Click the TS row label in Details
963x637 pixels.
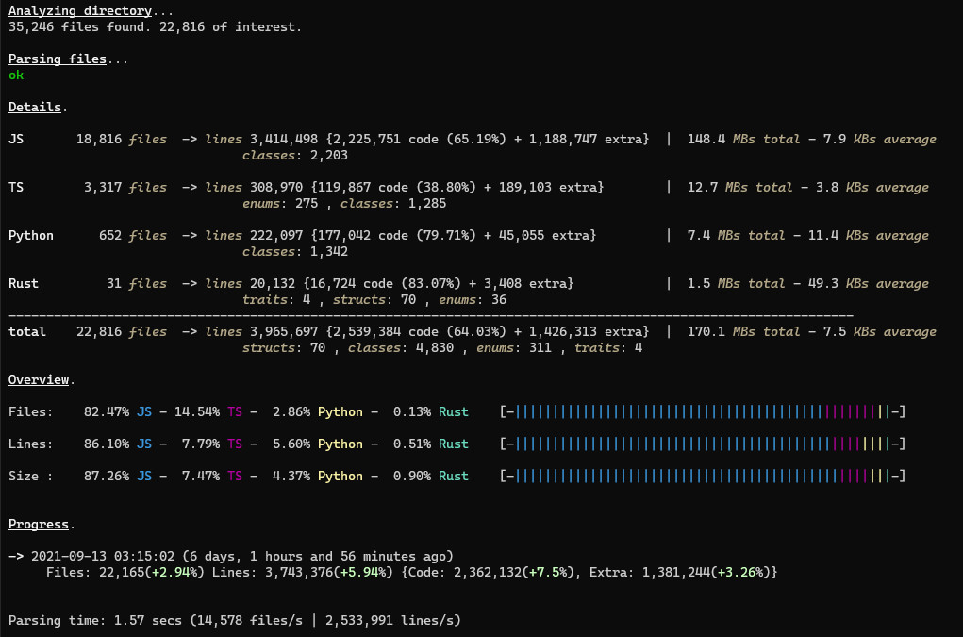tap(16, 188)
